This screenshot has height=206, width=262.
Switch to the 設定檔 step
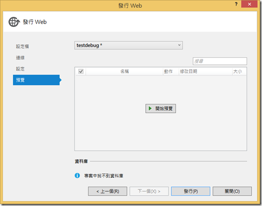(23, 47)
